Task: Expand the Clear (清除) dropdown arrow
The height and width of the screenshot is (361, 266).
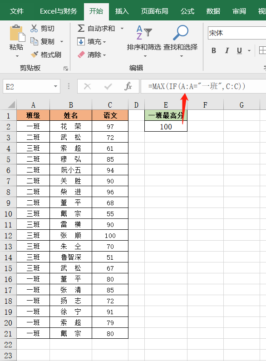Action: point(104,55)
